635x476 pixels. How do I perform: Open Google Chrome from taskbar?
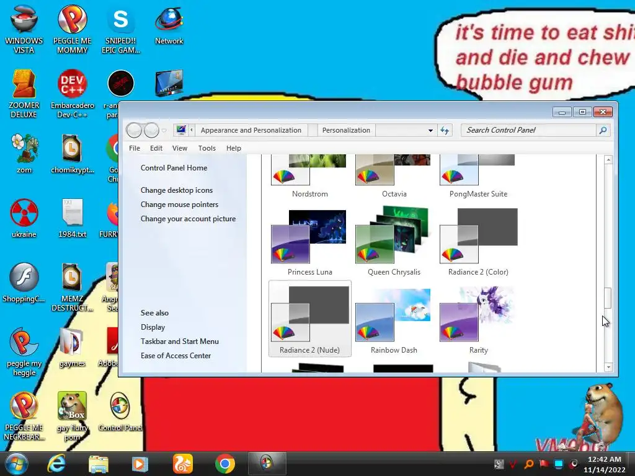click(224, 464)
